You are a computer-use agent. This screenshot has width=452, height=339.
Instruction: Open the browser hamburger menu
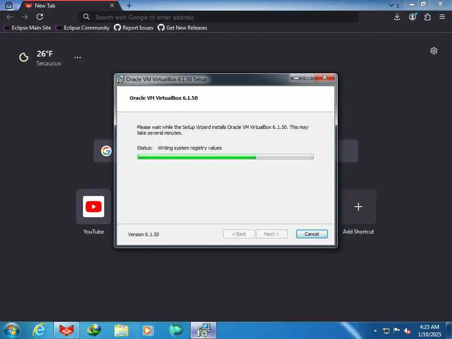(442, 17)
